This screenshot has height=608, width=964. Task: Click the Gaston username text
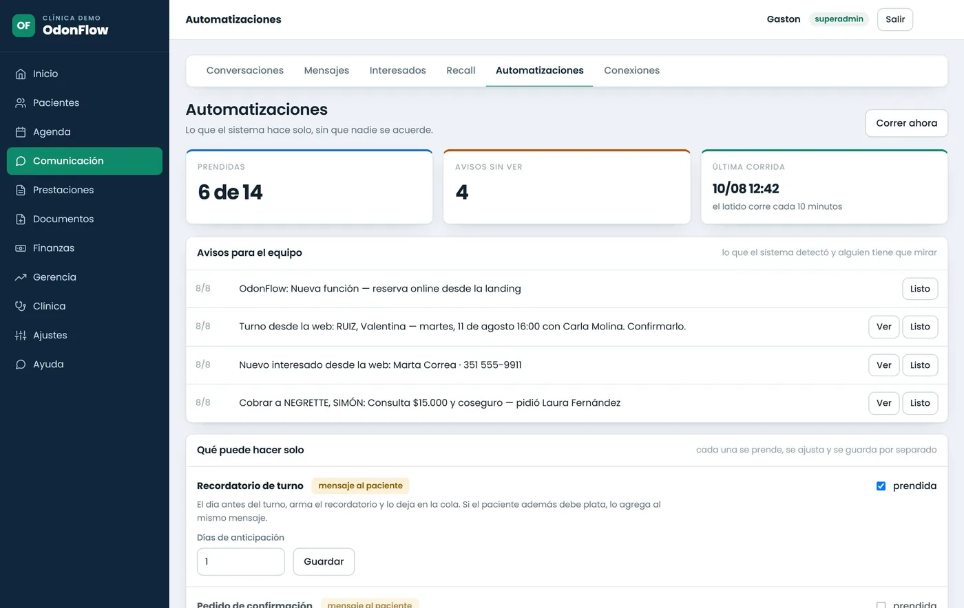tap(784, 19)
